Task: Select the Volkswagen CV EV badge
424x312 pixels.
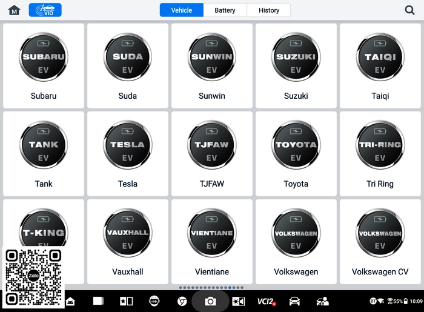Action: tap(380, 233)
